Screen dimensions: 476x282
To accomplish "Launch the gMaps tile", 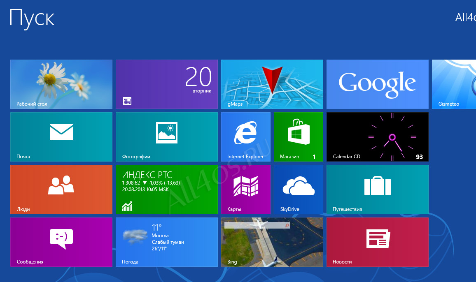I will coord(272,84).
